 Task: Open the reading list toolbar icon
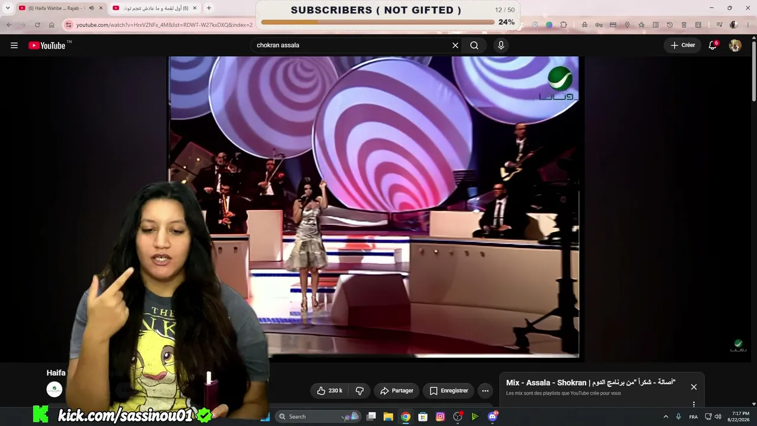(x=655, y=25)
